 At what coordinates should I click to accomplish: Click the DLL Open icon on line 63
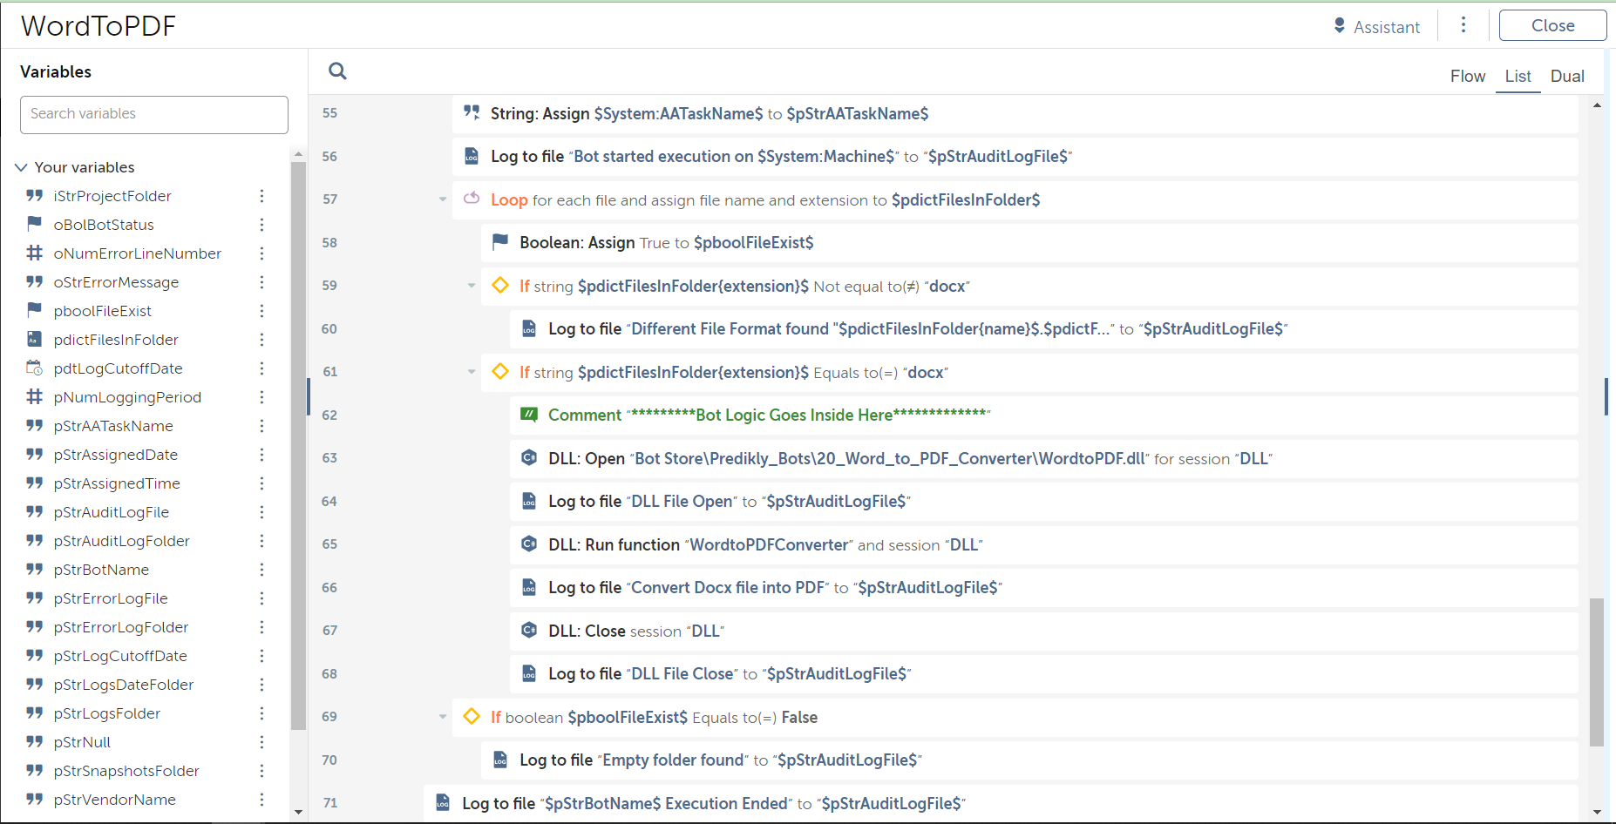tap(529, 458)
